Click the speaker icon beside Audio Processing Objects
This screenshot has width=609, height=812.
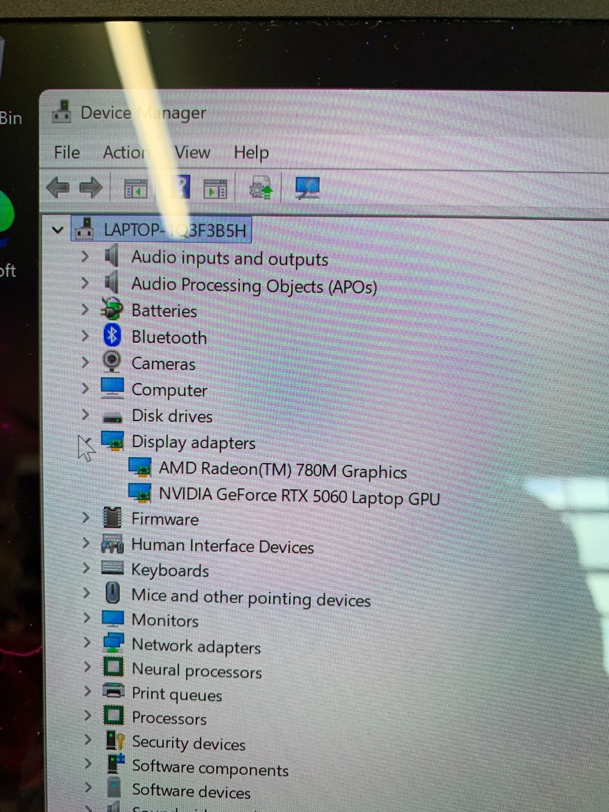click(x=111, y=282)
